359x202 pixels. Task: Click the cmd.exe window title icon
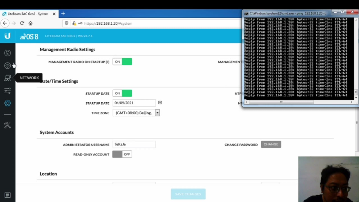[x=246, y=13]
